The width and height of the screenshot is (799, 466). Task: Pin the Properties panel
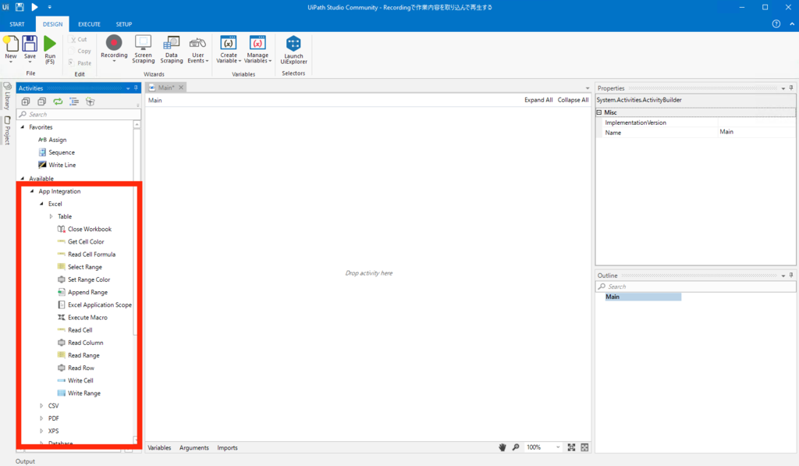click(x=791, y=87)
